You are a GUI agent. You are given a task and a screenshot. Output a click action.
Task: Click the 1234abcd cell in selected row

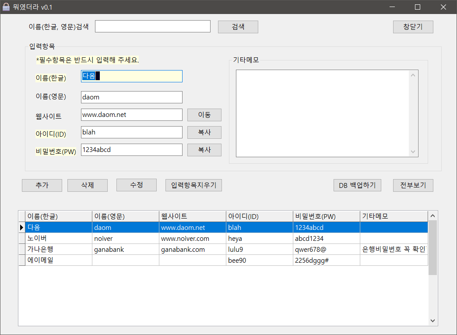tap(327, 227)
